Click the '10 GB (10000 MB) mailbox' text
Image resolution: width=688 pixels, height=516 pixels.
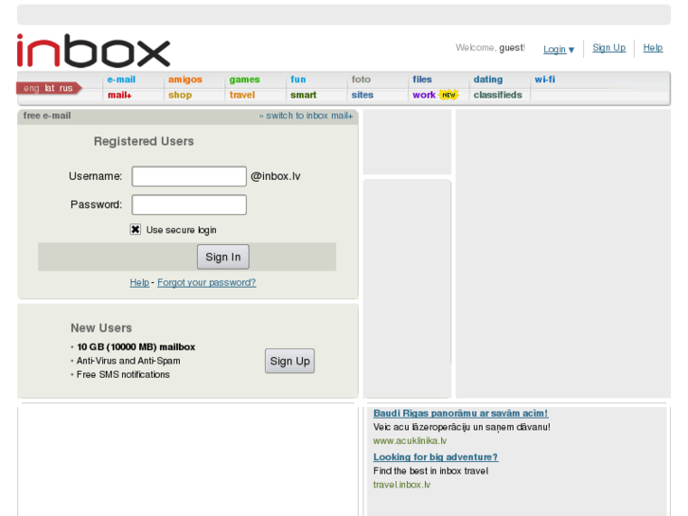pyautogui.click(x=136, y=347)
